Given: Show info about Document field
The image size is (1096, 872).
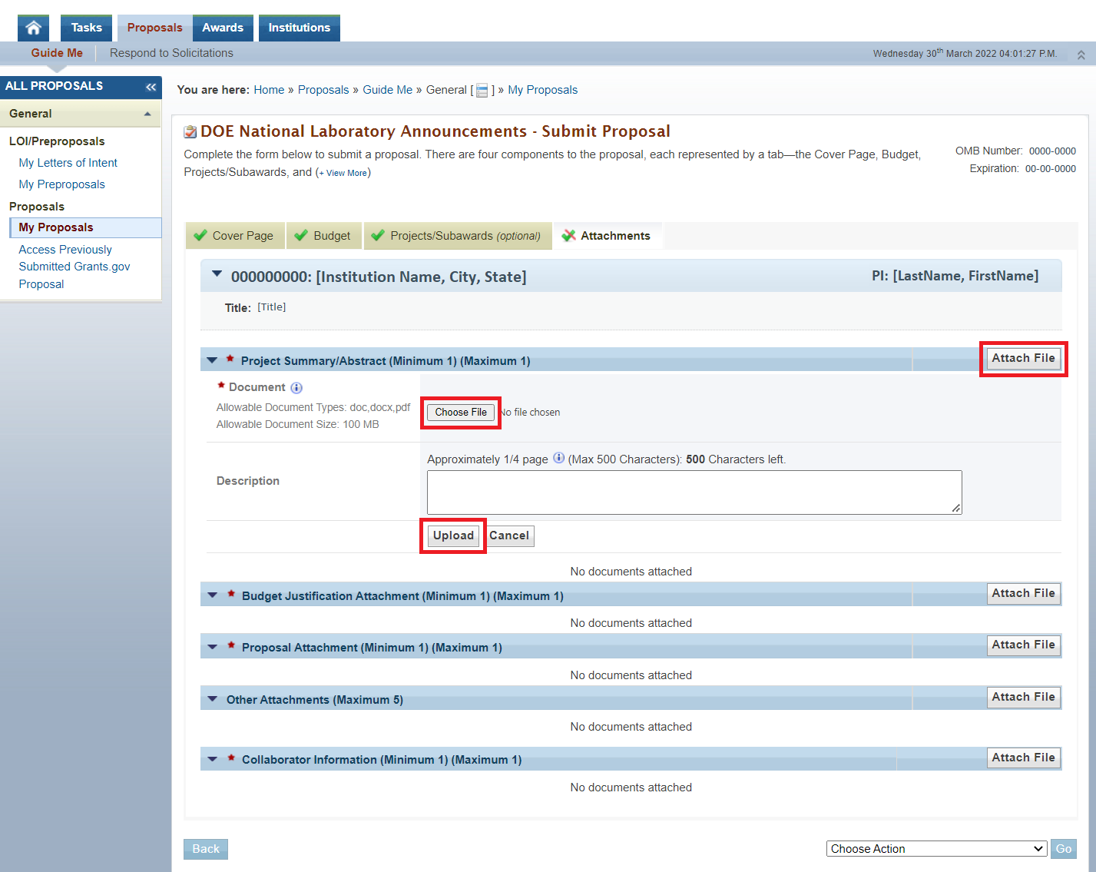Looking at the screenshot, I should pyautogui.click(x=296, y=388).
